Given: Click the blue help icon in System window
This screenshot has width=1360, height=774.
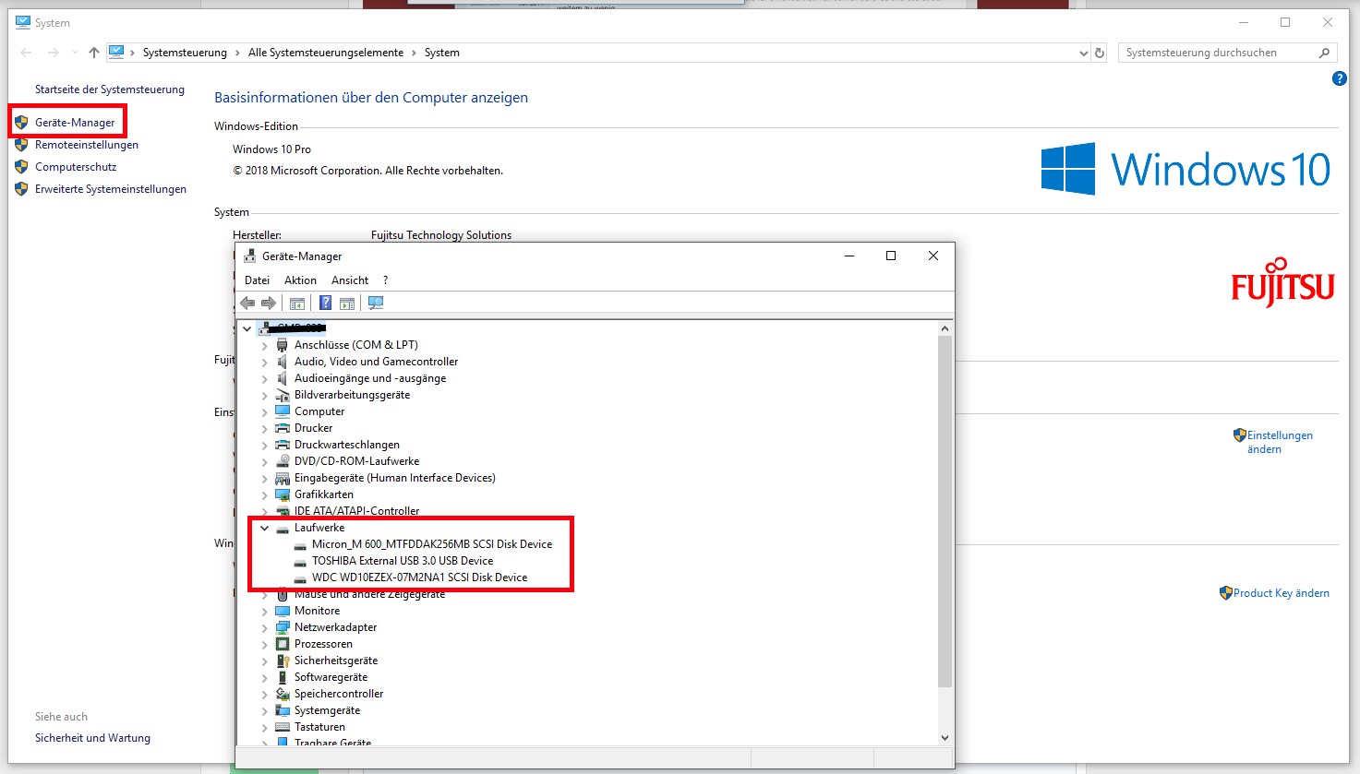Looking at the screenshot, I should [x=1339, y=79].
